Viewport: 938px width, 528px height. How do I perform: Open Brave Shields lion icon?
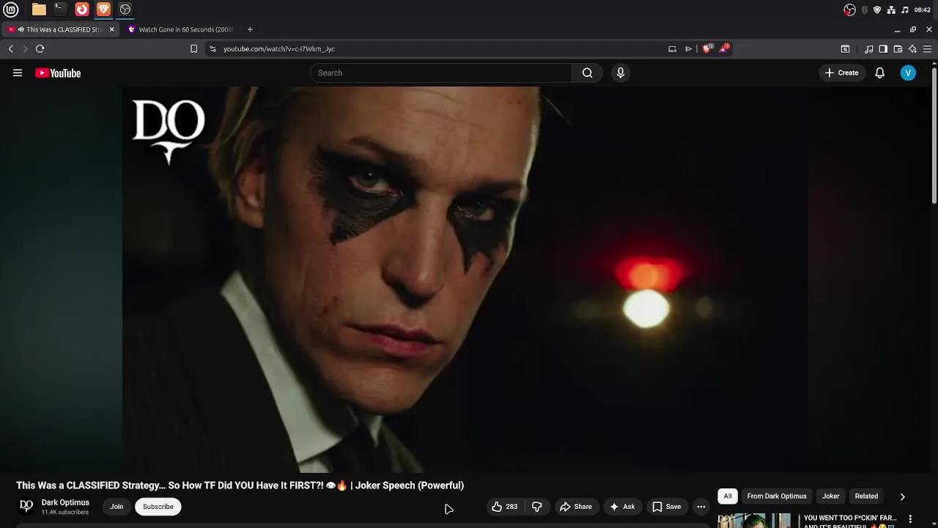coord(706,48)
